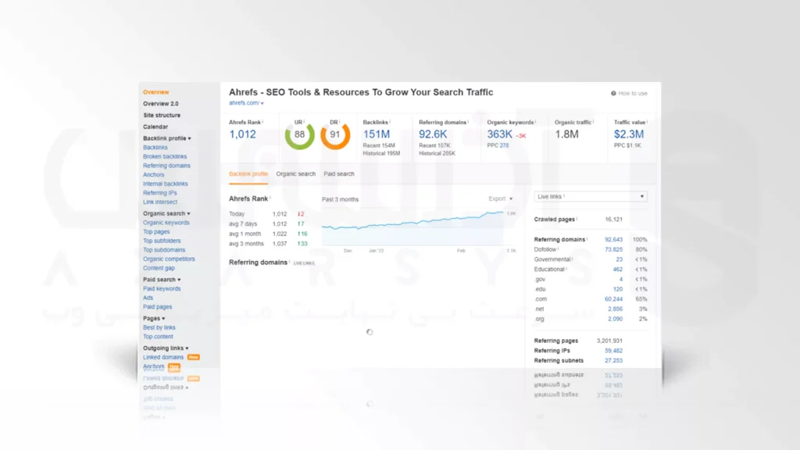Open the Top subdomains link
Image resolution: width=800 pixels, height=450 pixels.
coord(164,250)
